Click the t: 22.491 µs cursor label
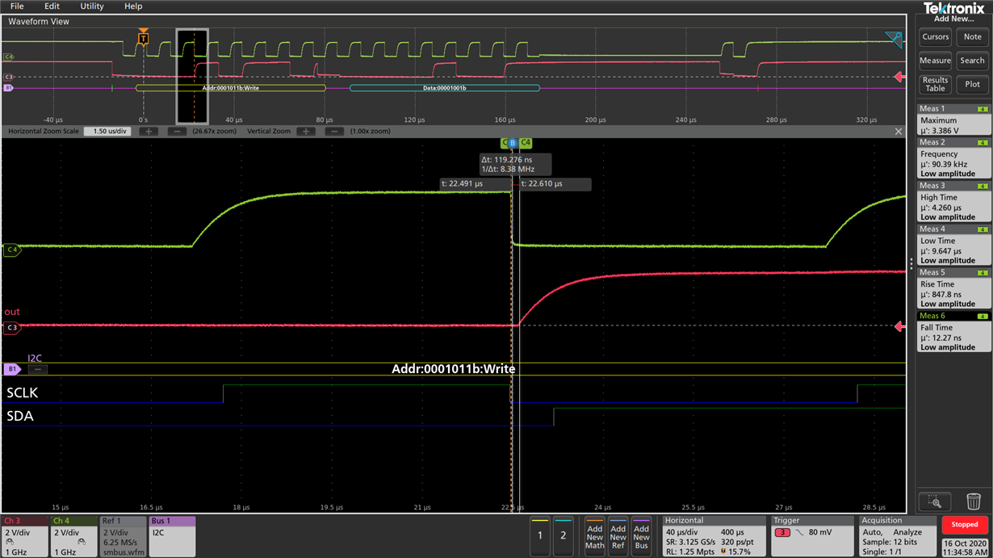Viewport: 993px width, 558px height. click(476, 184)
